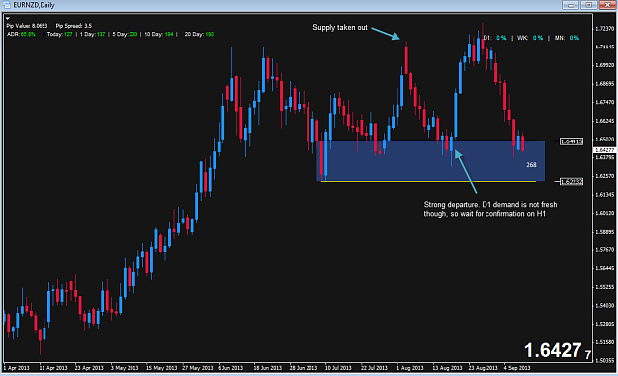The width and height of the screenshot is (618, 376).
Task: Click the '18 Jun 2013' date label
Action: (x=268, y=368)
